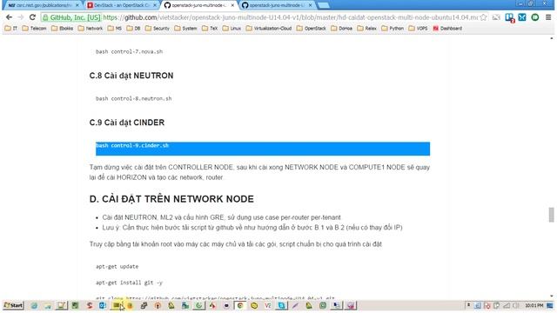
Task: Open the Virtualization-Cloud bookmarks folder
Action: [x=269, y=28]
